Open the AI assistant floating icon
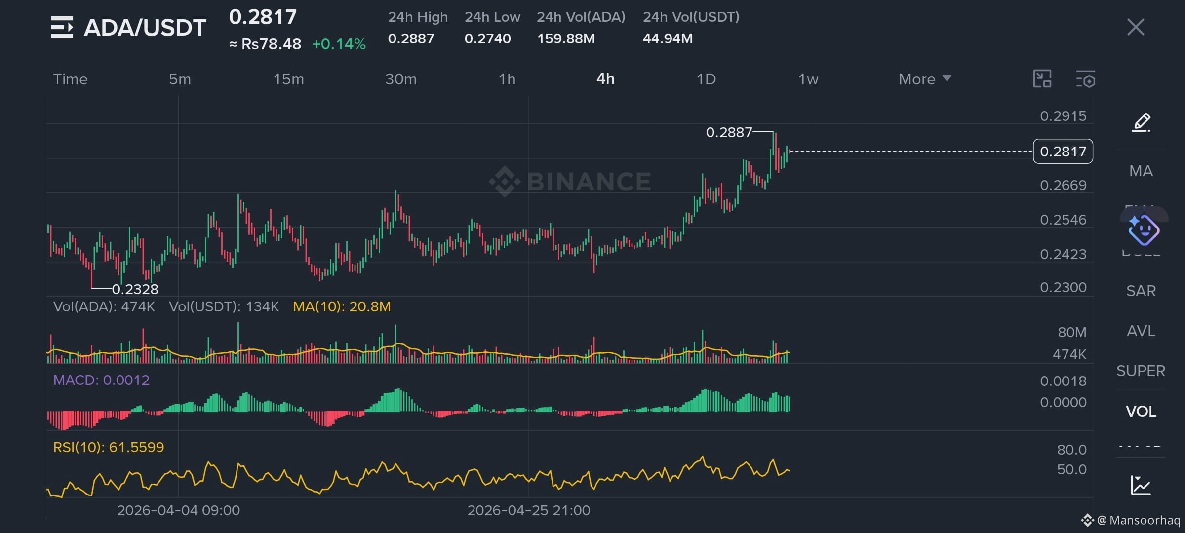 click(x=1144, y=229)
